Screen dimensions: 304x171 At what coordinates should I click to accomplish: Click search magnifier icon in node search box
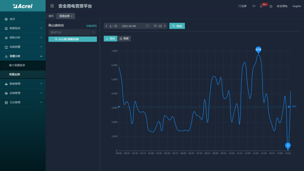93,32
